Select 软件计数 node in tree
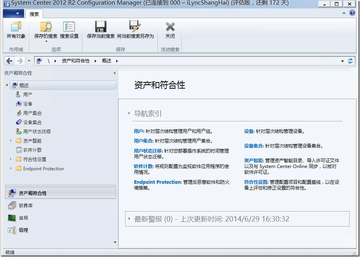 tap(29, 150)
